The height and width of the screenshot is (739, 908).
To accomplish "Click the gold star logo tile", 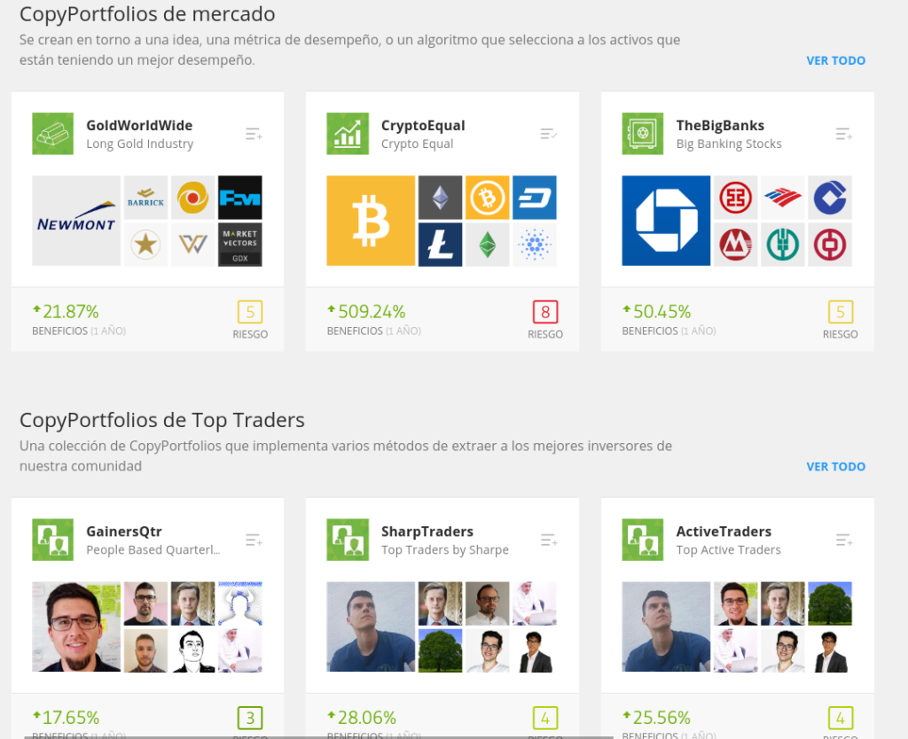I will pyautogui.click(x=146, y=245).
